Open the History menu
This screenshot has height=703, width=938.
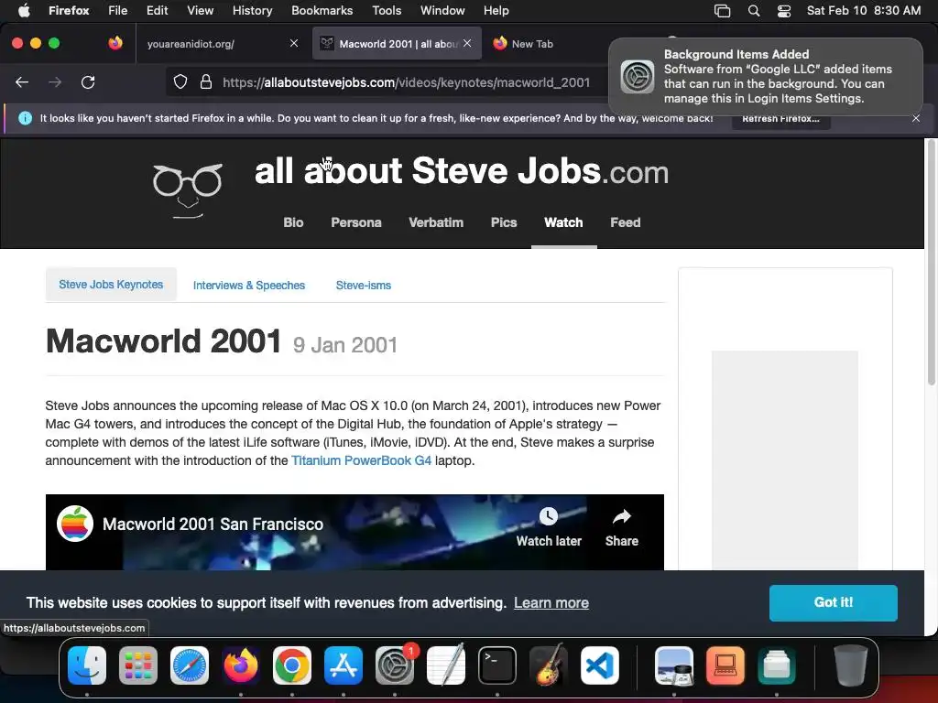tap(252, 10)
